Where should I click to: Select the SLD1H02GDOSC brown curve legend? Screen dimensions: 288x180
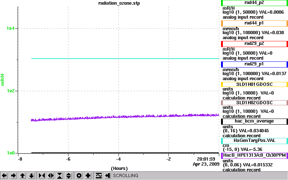(x=255, y=103)
